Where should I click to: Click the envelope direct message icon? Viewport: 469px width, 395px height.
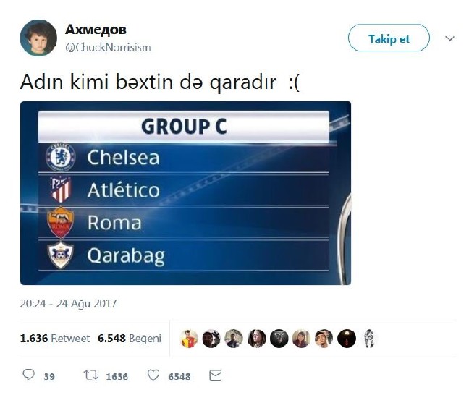click(x=216, y=375)
